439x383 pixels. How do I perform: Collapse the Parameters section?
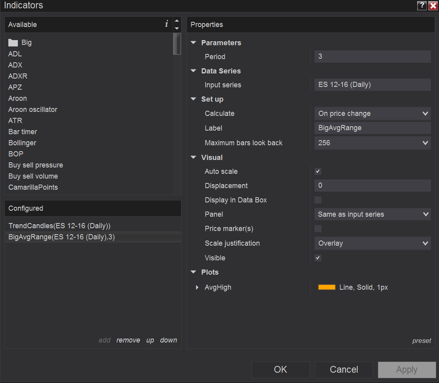[x=194, y=43]
